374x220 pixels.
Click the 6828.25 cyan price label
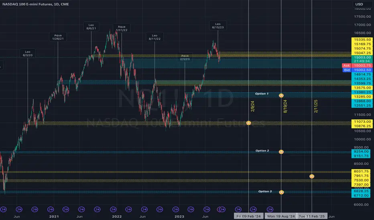361,191
